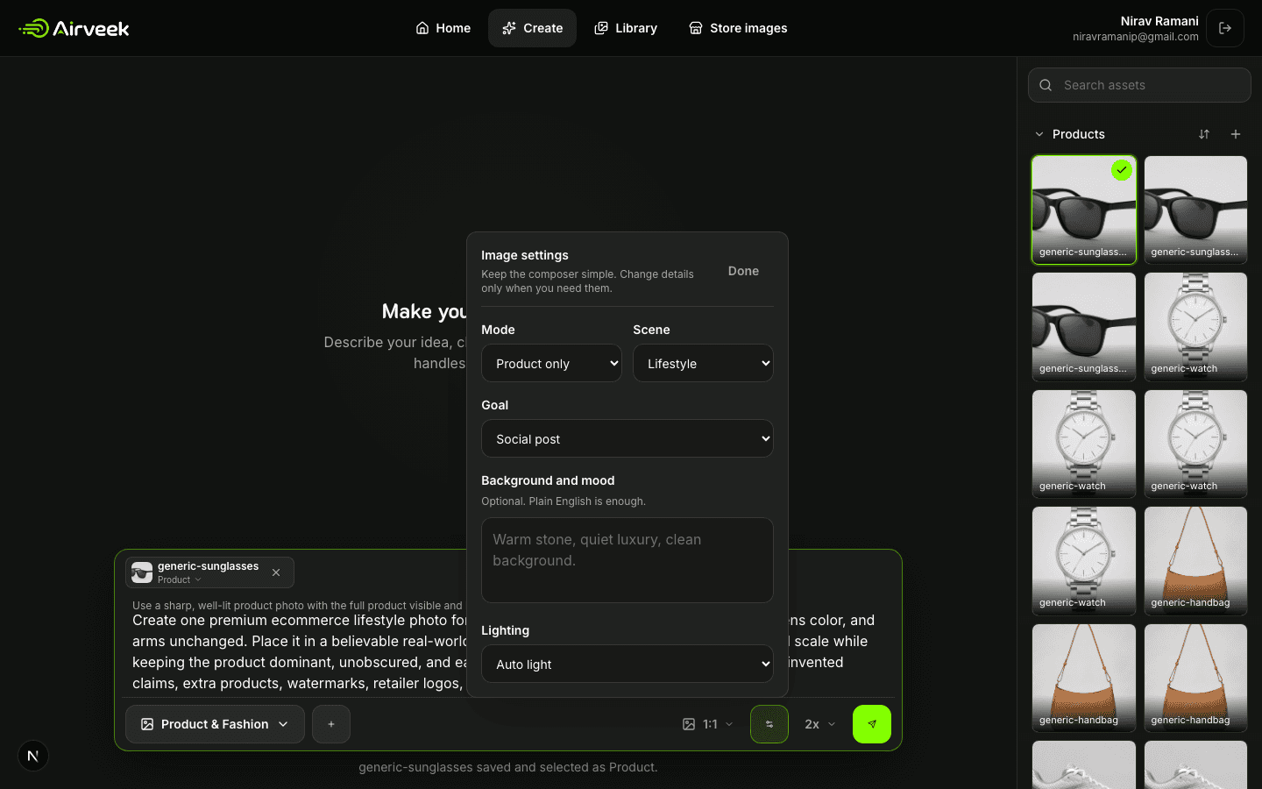Image resolution: width=1262 pixels, height=789 pixels.
Task: Click Done in Image settings
Action: point(743,271)
